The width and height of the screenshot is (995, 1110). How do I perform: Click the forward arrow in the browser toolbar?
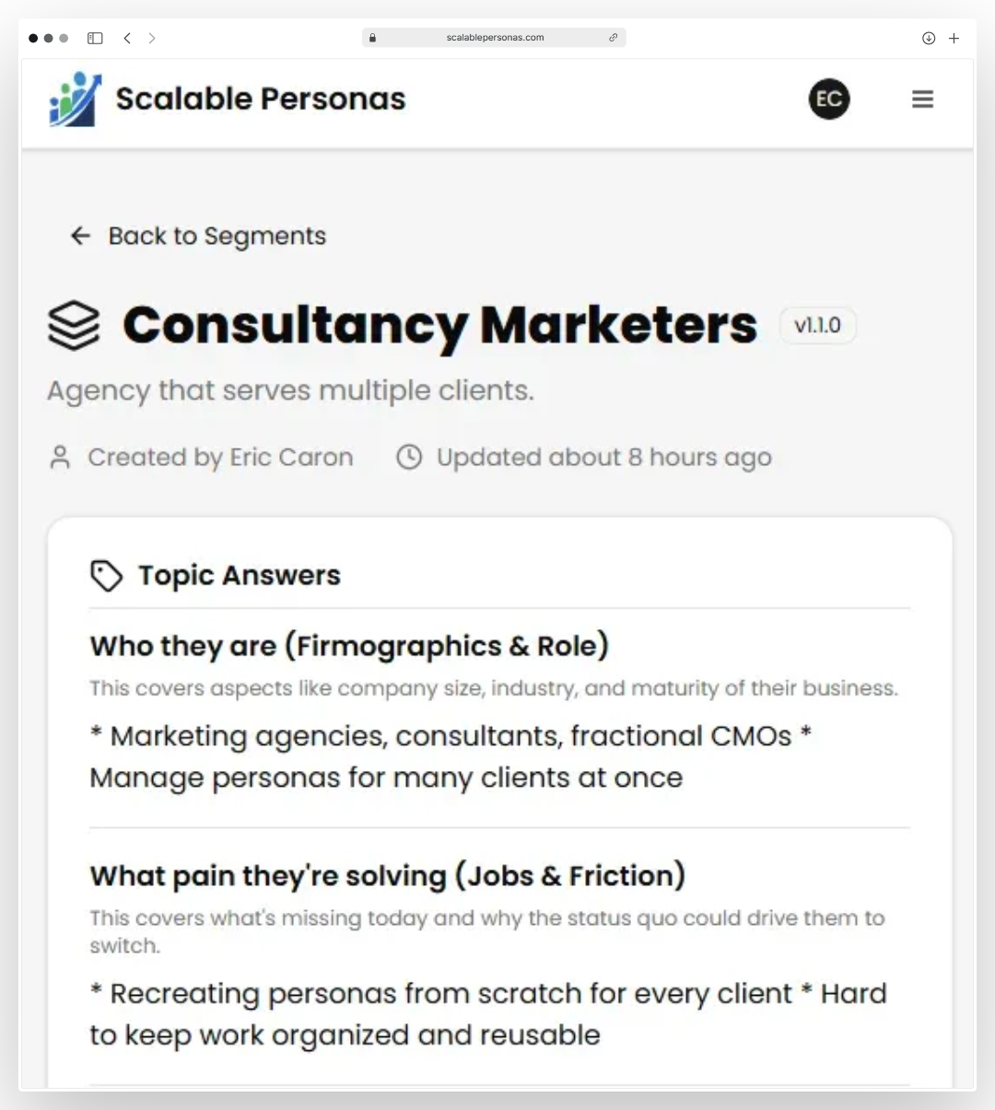(x=152, y=38)
